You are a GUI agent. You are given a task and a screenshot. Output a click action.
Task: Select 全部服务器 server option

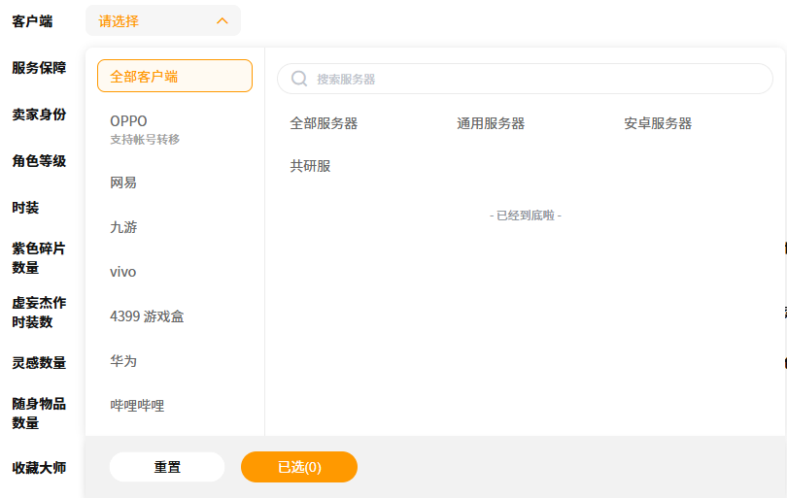tap(324, 123)
